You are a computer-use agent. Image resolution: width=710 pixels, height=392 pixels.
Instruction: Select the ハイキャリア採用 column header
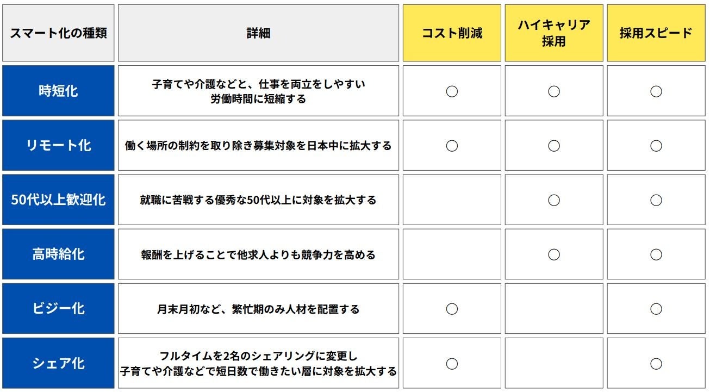coord(554,33)
